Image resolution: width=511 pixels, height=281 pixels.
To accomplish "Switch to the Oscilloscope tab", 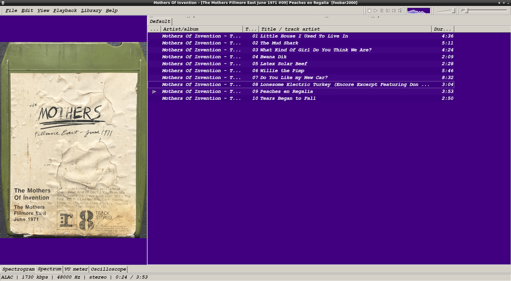I will pyautogui.click(x=108, y=269).
